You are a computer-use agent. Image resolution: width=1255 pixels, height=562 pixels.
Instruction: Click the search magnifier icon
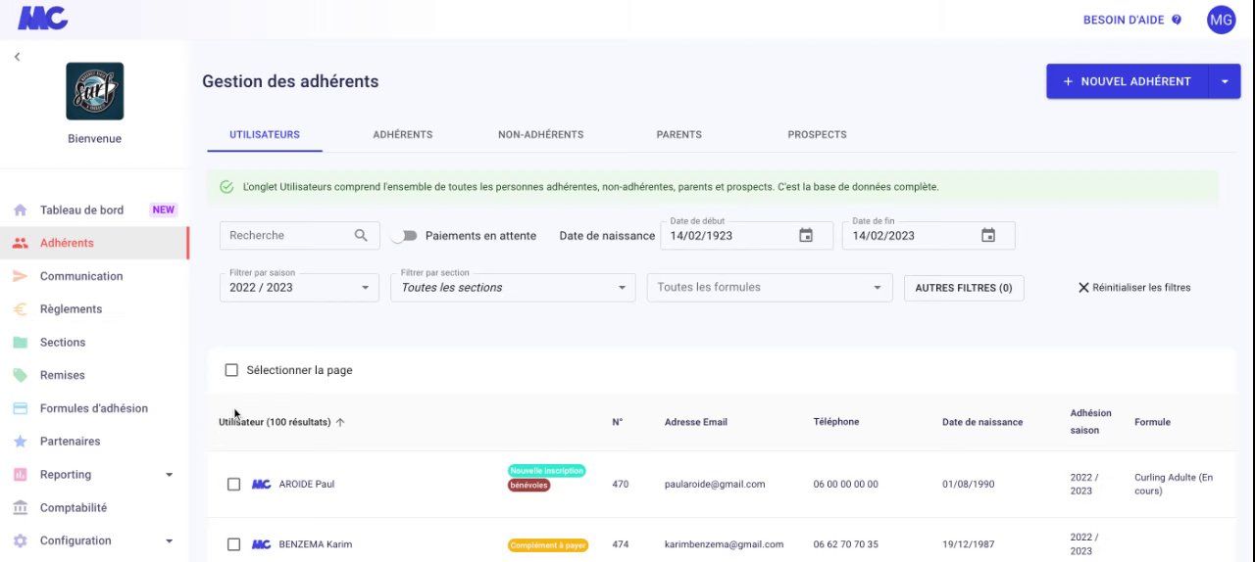[361, 235]
